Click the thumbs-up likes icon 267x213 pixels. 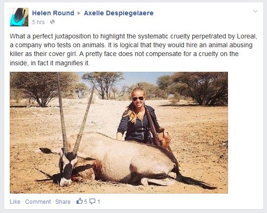tap(79, 201)
